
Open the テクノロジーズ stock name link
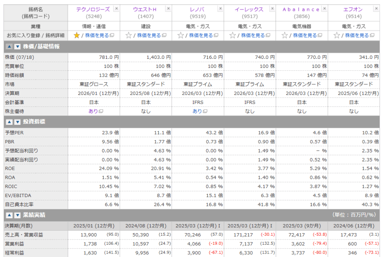pyautogui.click(x=93, y=9)
